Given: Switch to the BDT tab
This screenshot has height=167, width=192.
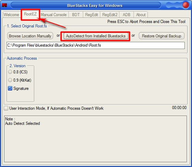Looking at the screenshot, I should pos(76,15).
